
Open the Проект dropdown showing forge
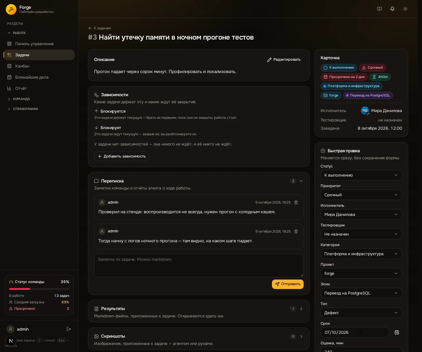tap(361, 274)
